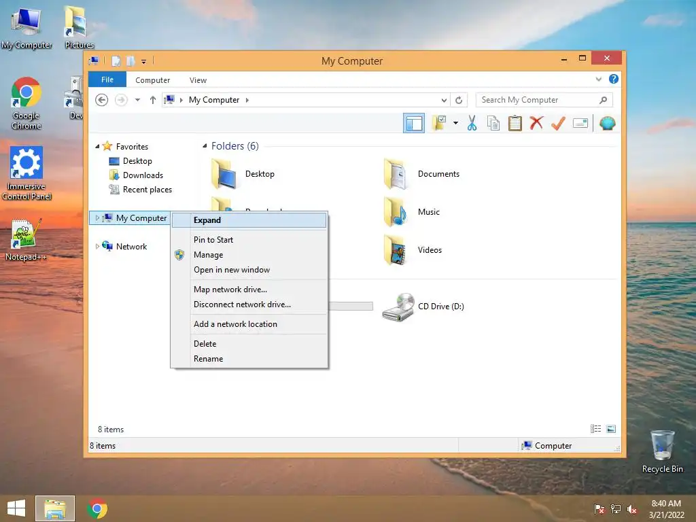Choose Disconnect network drive...
The height and width of the screenshot is (522, 696).
tap(249, 304)
